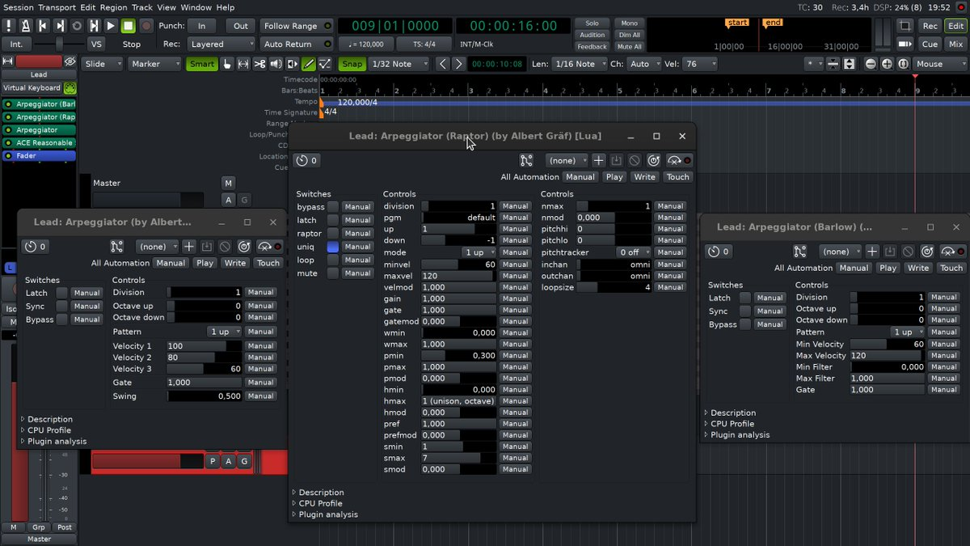Viewport: 970px width, 546px height.
Task: Click Write automation in Raptor window
Action: 644,177
